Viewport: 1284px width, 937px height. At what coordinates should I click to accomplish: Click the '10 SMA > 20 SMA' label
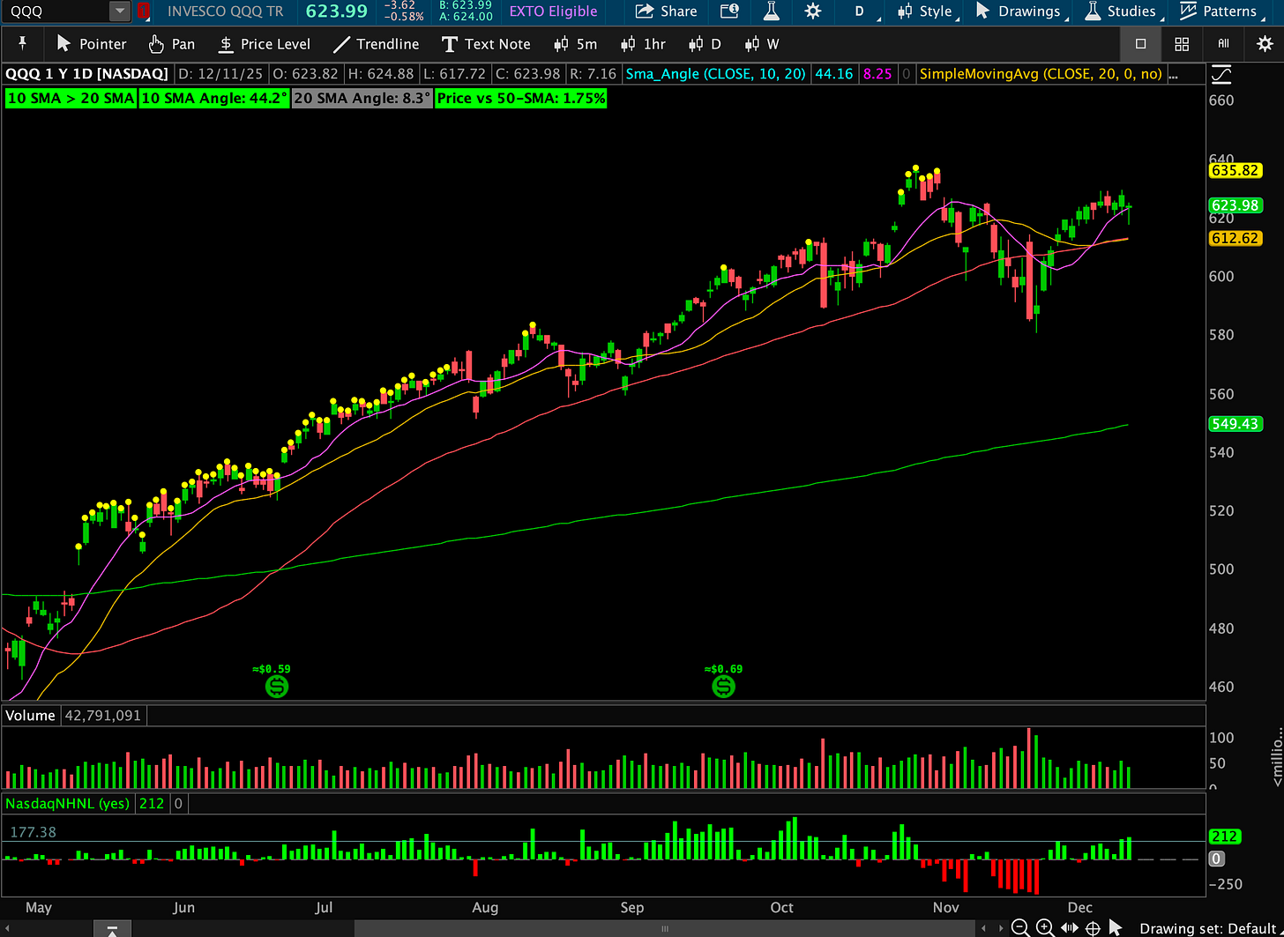pyautogui.click(x=71, y=98)
